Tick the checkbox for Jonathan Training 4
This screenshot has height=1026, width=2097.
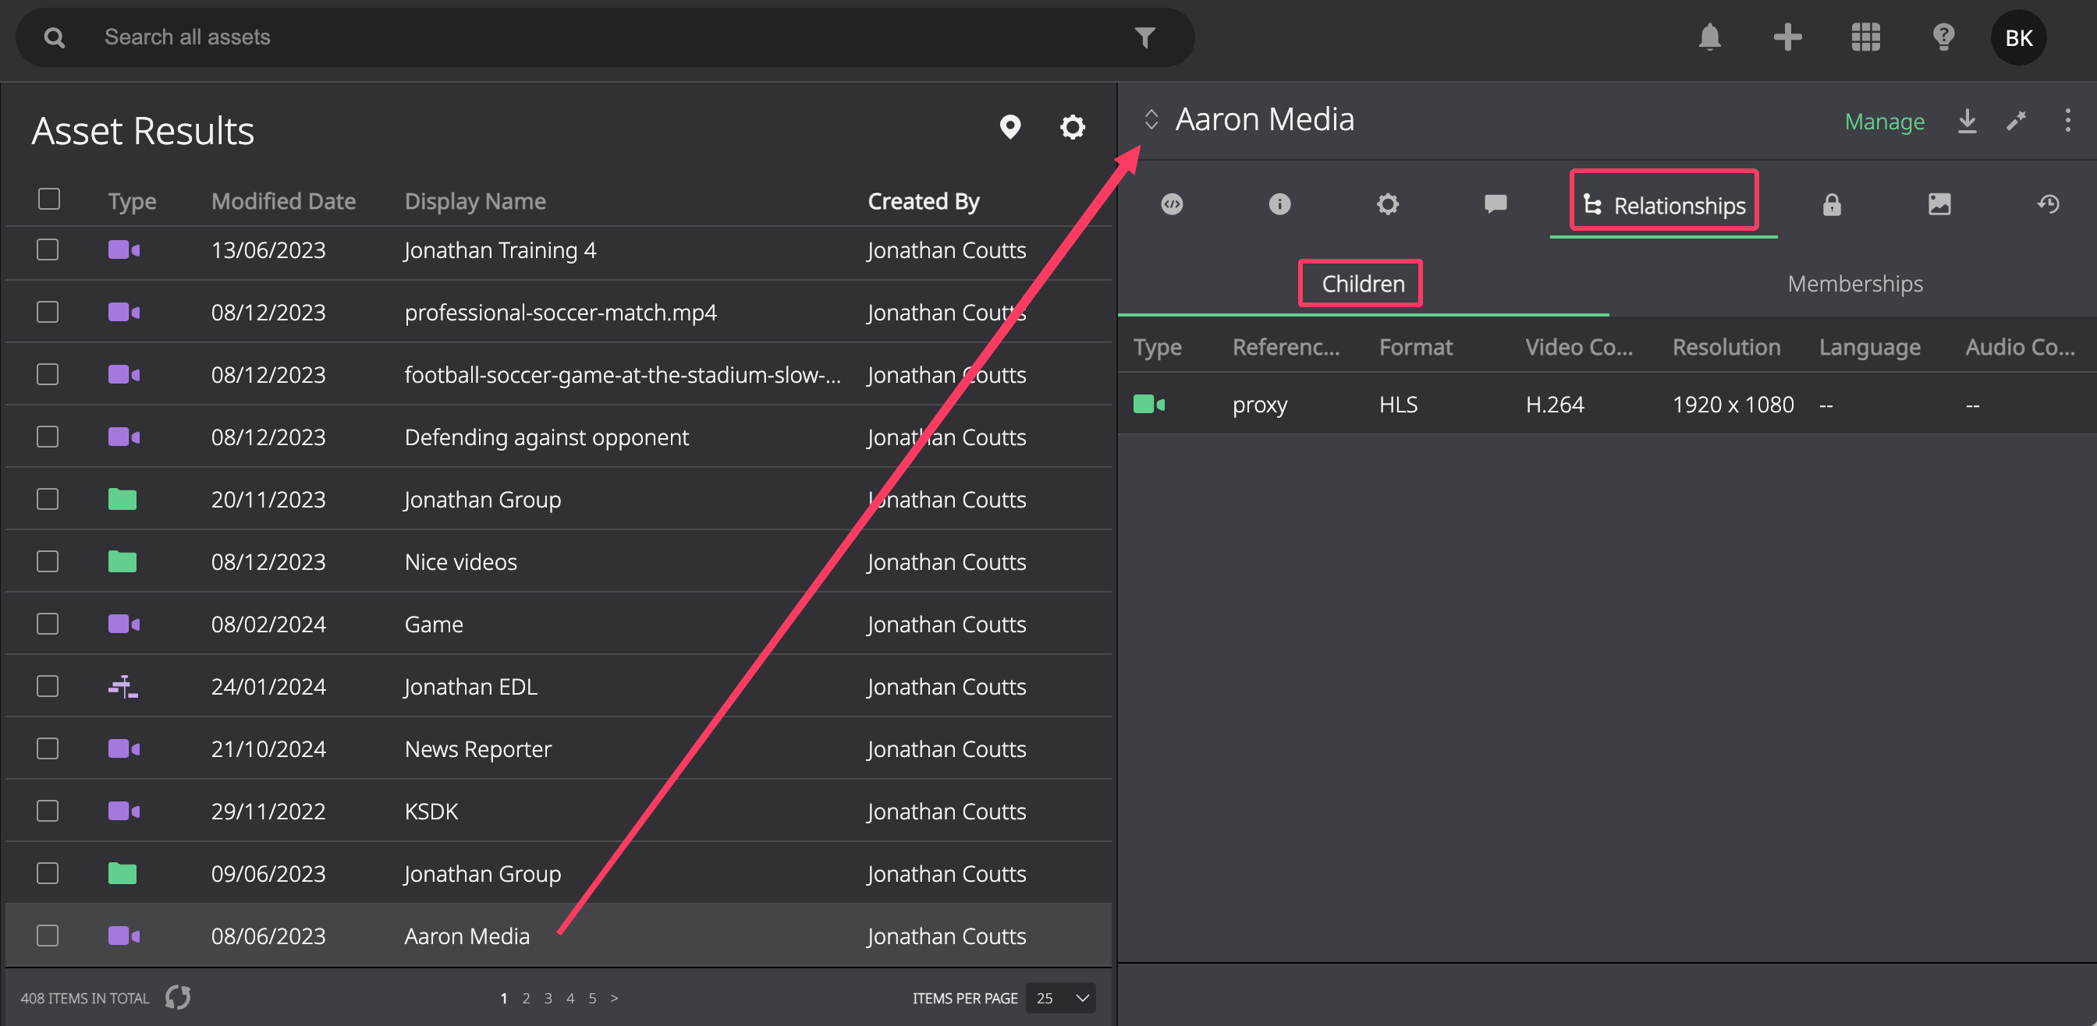point(48,249)
